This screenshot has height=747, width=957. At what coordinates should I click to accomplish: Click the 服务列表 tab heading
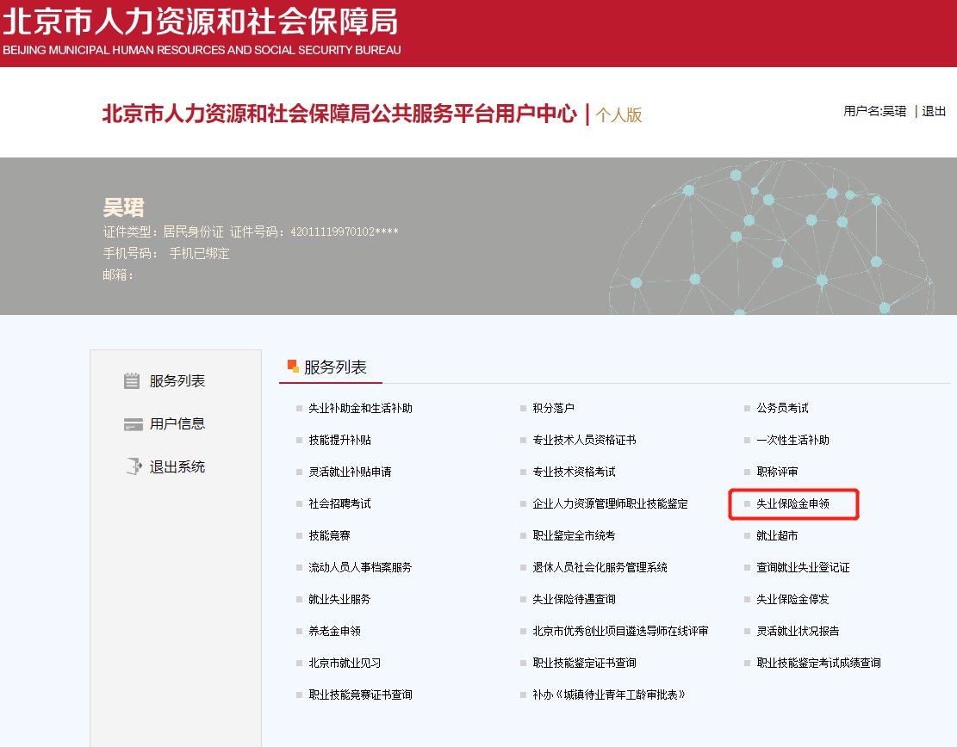[x=335, y=367]
